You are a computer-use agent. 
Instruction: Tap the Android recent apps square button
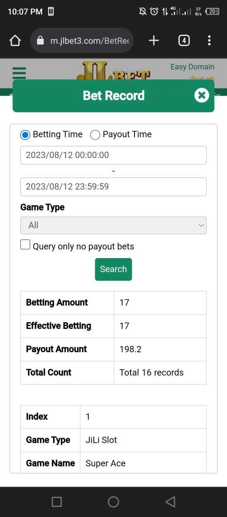coord(57,502)
